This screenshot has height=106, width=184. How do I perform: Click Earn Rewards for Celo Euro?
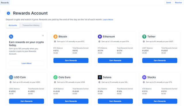(71, 101)
